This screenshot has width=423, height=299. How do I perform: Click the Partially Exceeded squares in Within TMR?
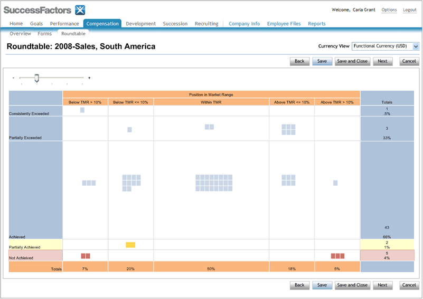[x=209, y=127]
